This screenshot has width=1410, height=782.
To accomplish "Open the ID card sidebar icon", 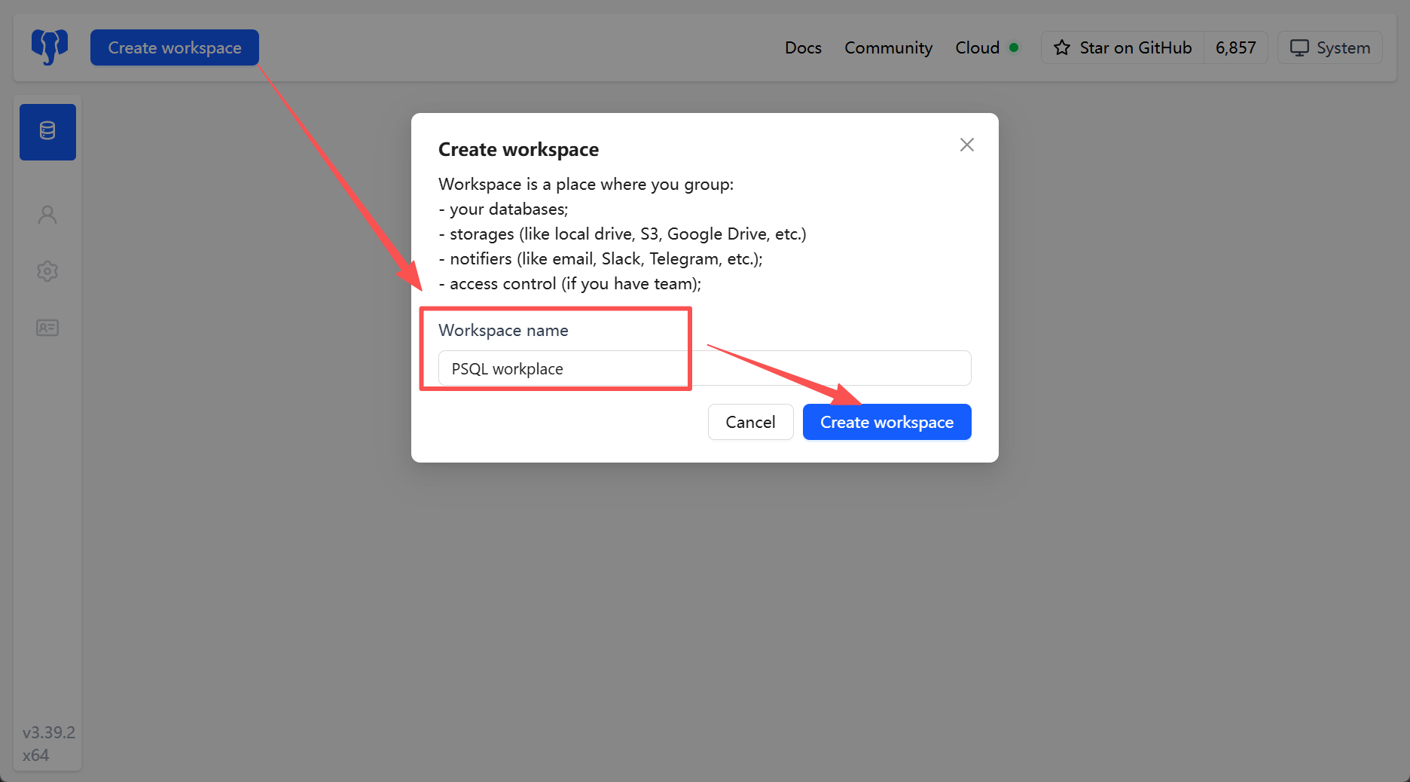I will tap(47, 328).
